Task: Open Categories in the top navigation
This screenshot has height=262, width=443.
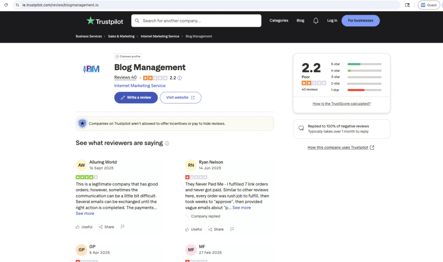Action: [279, 21]
